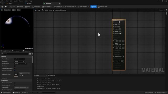This screenshot has height=94, width=168.
Task: Click the Emissive Color swatch on the node
Action: (x=121, y=34)
